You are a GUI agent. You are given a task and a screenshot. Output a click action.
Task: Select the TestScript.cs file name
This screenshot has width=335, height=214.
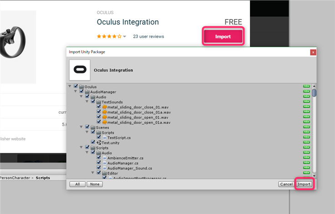(x=119, y=138)
